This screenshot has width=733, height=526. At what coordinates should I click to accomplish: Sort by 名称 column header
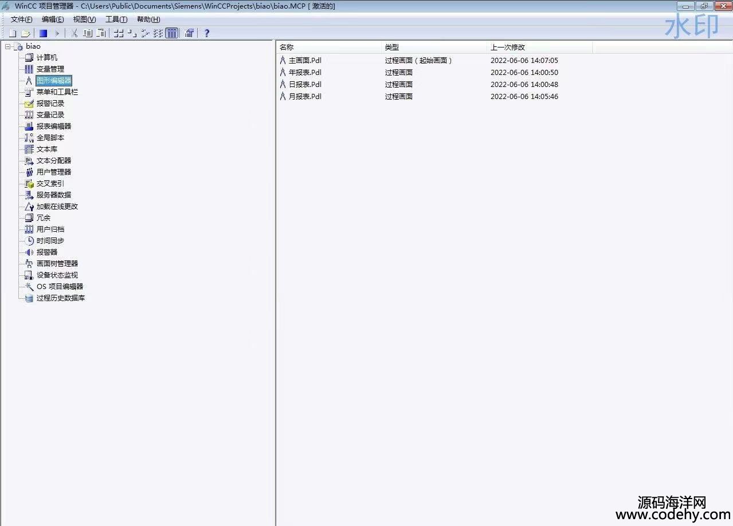pos(330,48)
